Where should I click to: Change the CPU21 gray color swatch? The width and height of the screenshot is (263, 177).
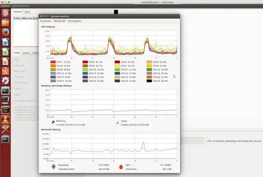pyautogui.click(x=53, y=81)
